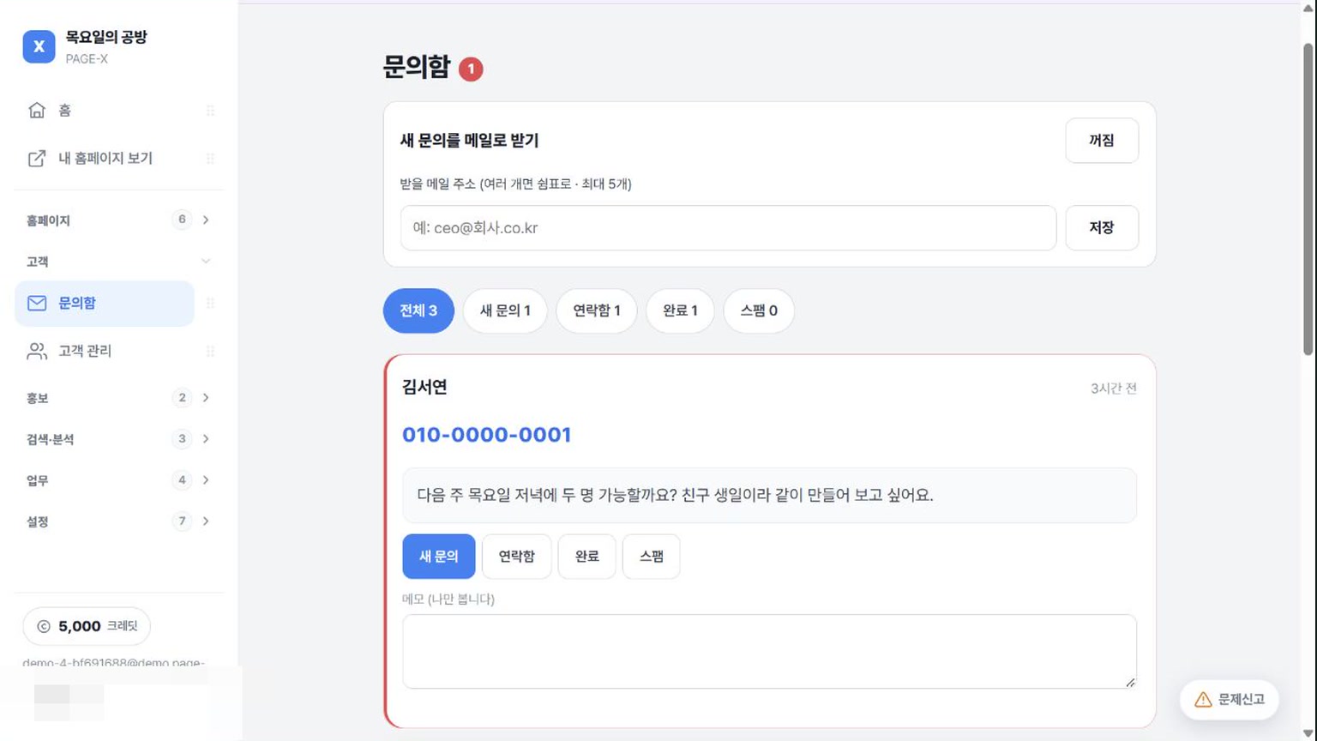
Task: Switch to the 새 문의 1 filter tab
Action: [505, 310]
